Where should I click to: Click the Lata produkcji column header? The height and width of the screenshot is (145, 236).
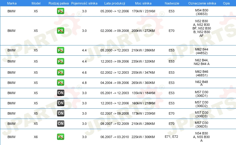115,3
